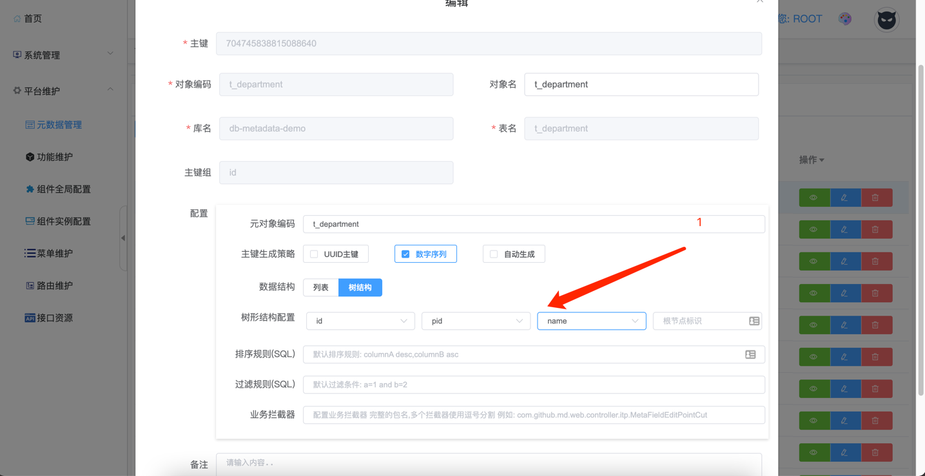Switch data structure to 列表
Viewport: 925px width, 476px height.
321,287
